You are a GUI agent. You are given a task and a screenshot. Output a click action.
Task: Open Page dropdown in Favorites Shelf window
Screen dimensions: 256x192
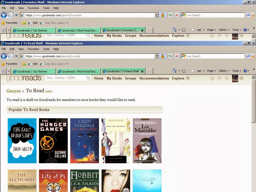[x=211, y=30]
